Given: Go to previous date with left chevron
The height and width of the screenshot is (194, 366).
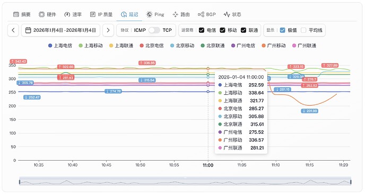Looking at the screenshot, I should pos(13,30).
